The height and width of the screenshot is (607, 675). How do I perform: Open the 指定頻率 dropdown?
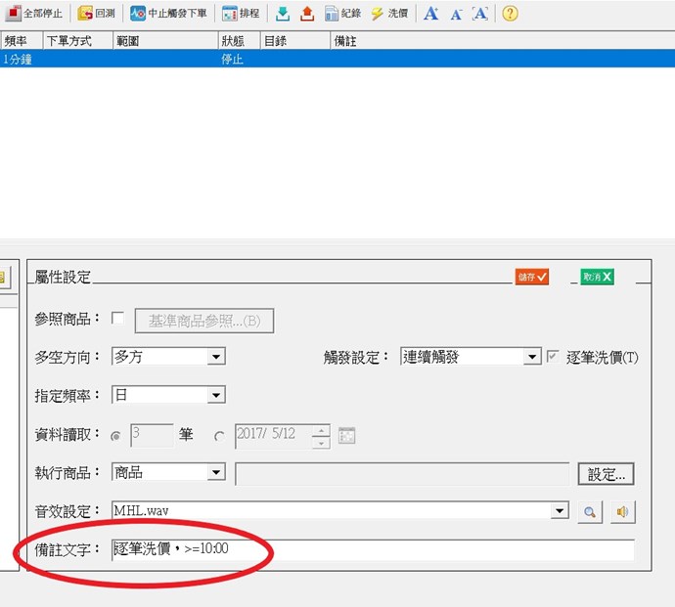point(216,396)
